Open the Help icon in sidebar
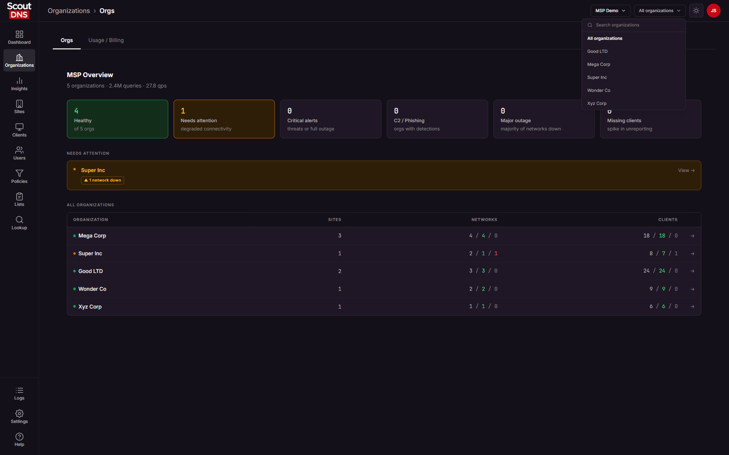Image resolution: width=729 pixels, height=455 pixels. click(x=19, y=440)
